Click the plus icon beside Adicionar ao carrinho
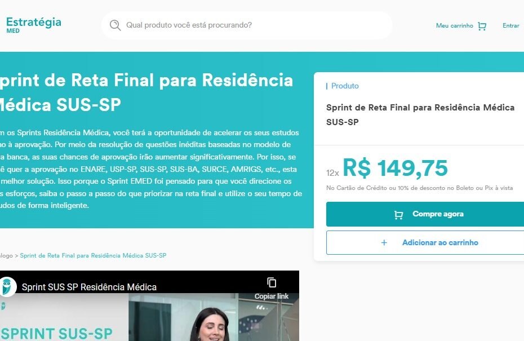The image size is (524, 341). coord(384,243)
